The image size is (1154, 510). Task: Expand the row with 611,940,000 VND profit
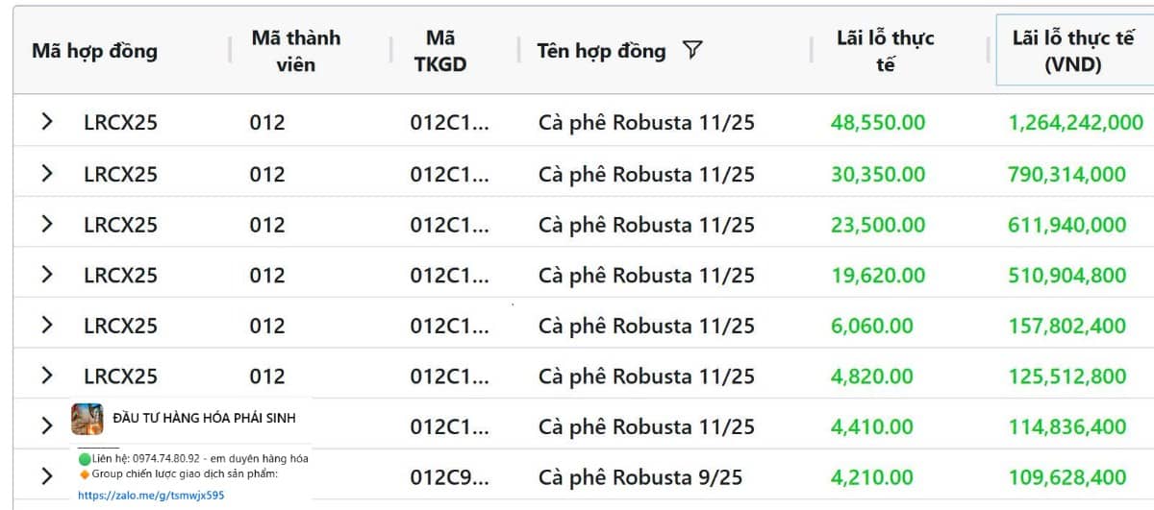(x=46, y=224)
